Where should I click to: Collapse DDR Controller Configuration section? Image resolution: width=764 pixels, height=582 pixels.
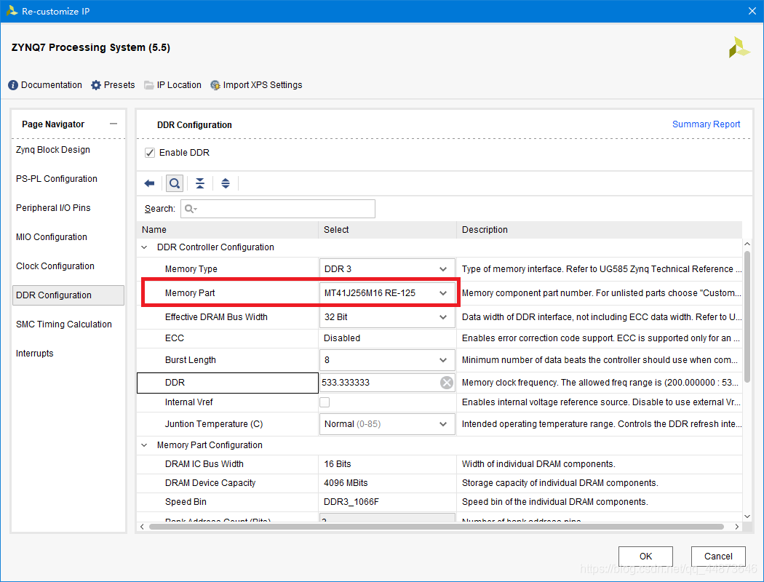pyautogui.click(x=144, y=247)
